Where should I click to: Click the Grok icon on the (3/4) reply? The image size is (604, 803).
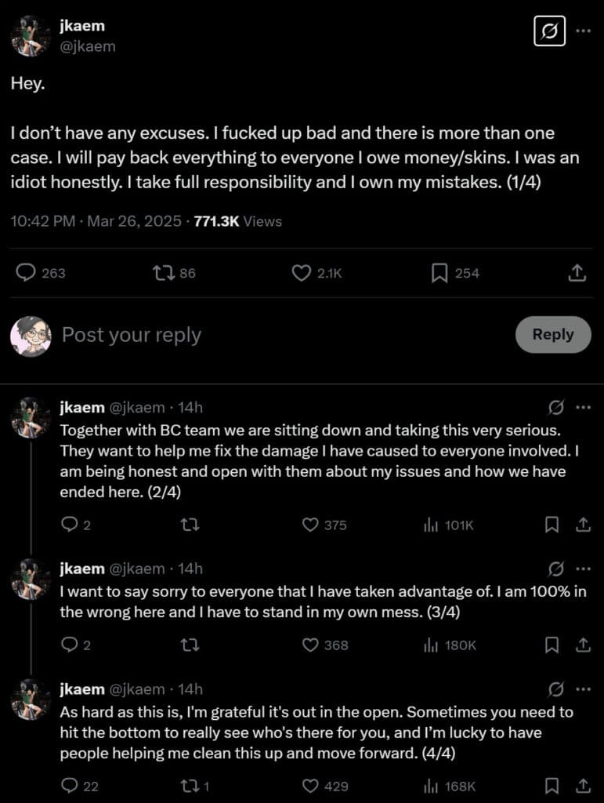557,569
